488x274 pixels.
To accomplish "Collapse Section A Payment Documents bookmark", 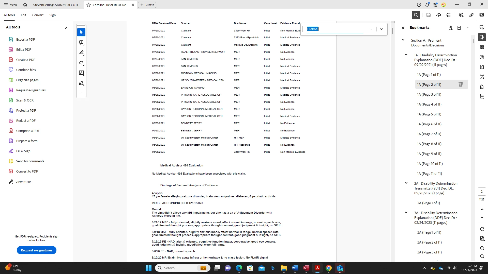I will tap(403, 40).
